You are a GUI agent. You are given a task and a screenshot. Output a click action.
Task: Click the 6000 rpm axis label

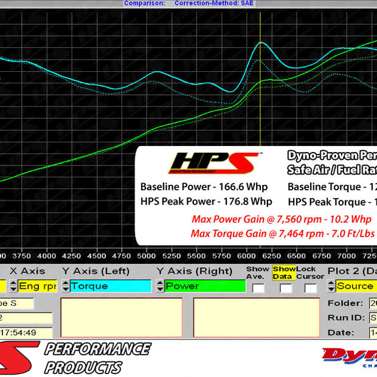click(x=247, y=256)
